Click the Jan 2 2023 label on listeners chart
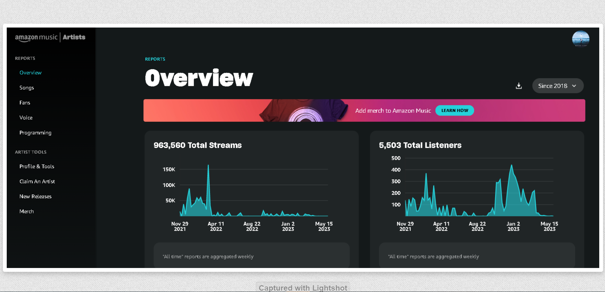The height and width of the screenshot is (292, 605). [x=513, y=226]
